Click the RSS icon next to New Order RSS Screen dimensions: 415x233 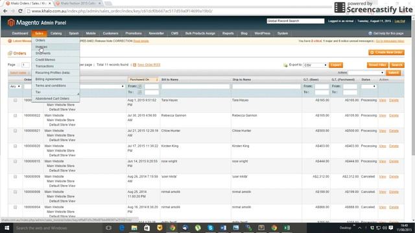point(134,65)
